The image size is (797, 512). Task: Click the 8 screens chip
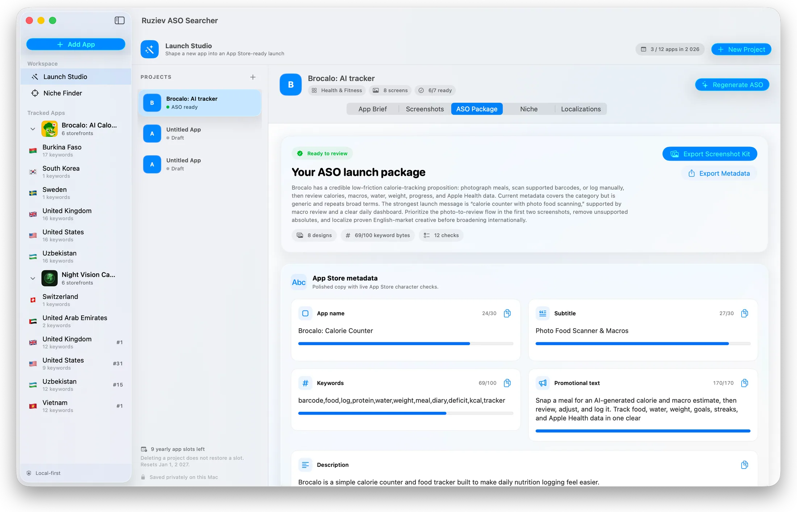pyautogui.click(x=390, y=90)
